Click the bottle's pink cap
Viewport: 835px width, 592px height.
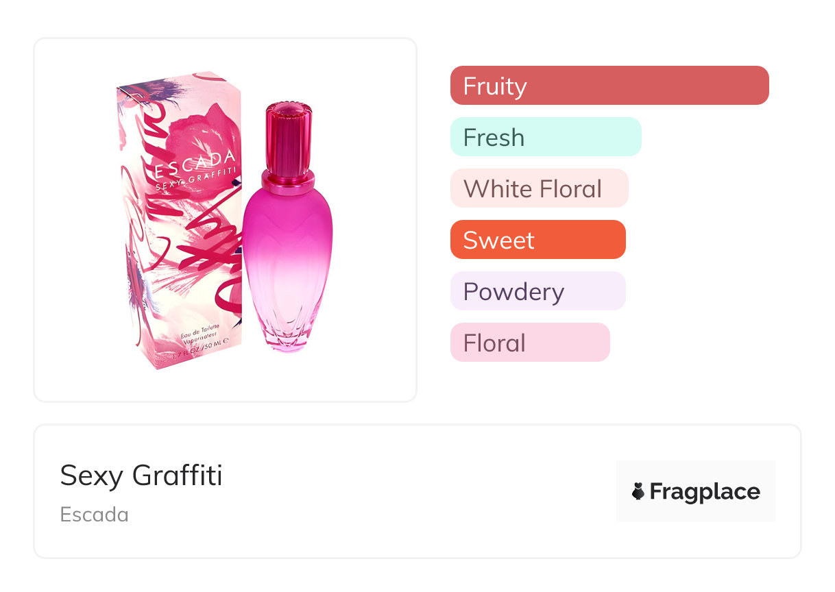point(288,140)
